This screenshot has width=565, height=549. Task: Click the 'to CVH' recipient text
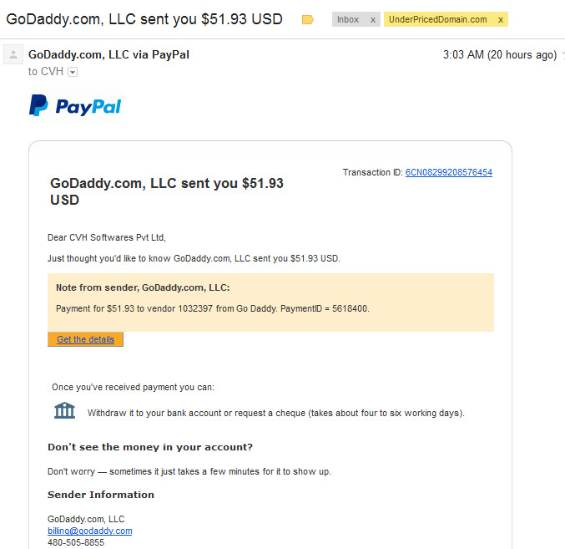46,71
